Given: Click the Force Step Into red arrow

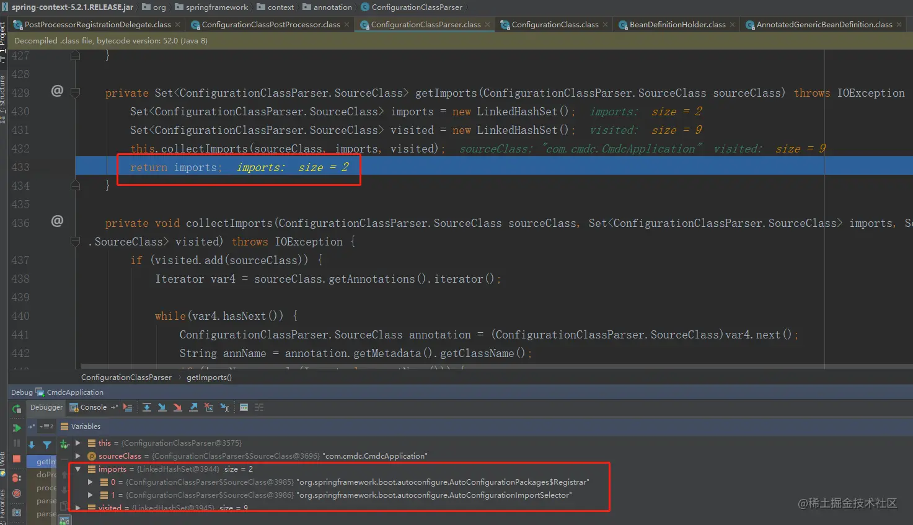Looking at the screenshot, I should point(178,408).
